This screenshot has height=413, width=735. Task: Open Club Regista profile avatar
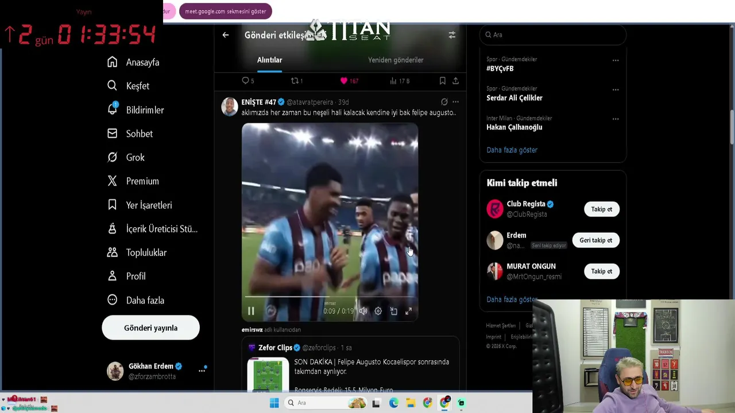(494, 209)
